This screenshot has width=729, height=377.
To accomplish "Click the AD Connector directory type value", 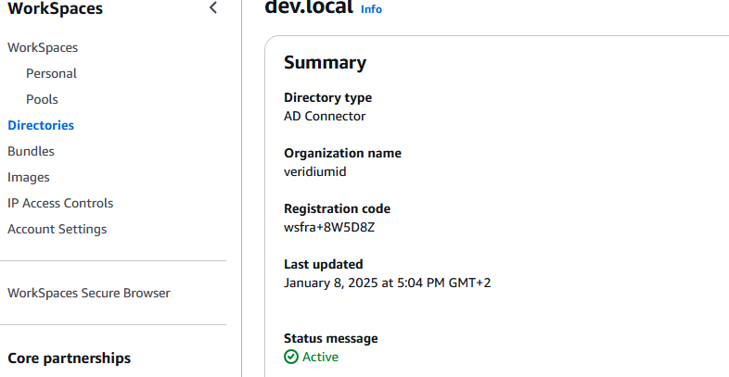I will click(x=325, y=116).
